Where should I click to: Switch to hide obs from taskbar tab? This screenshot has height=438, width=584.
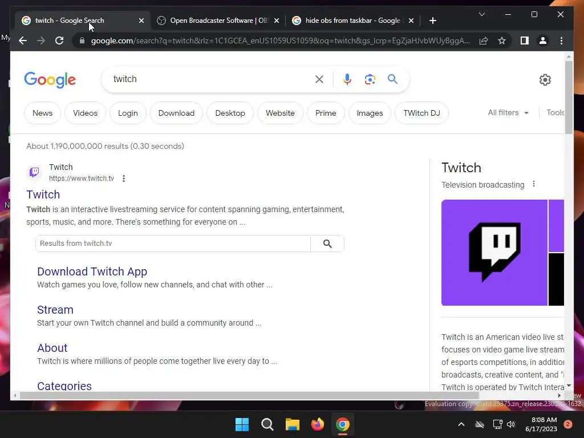352,21
